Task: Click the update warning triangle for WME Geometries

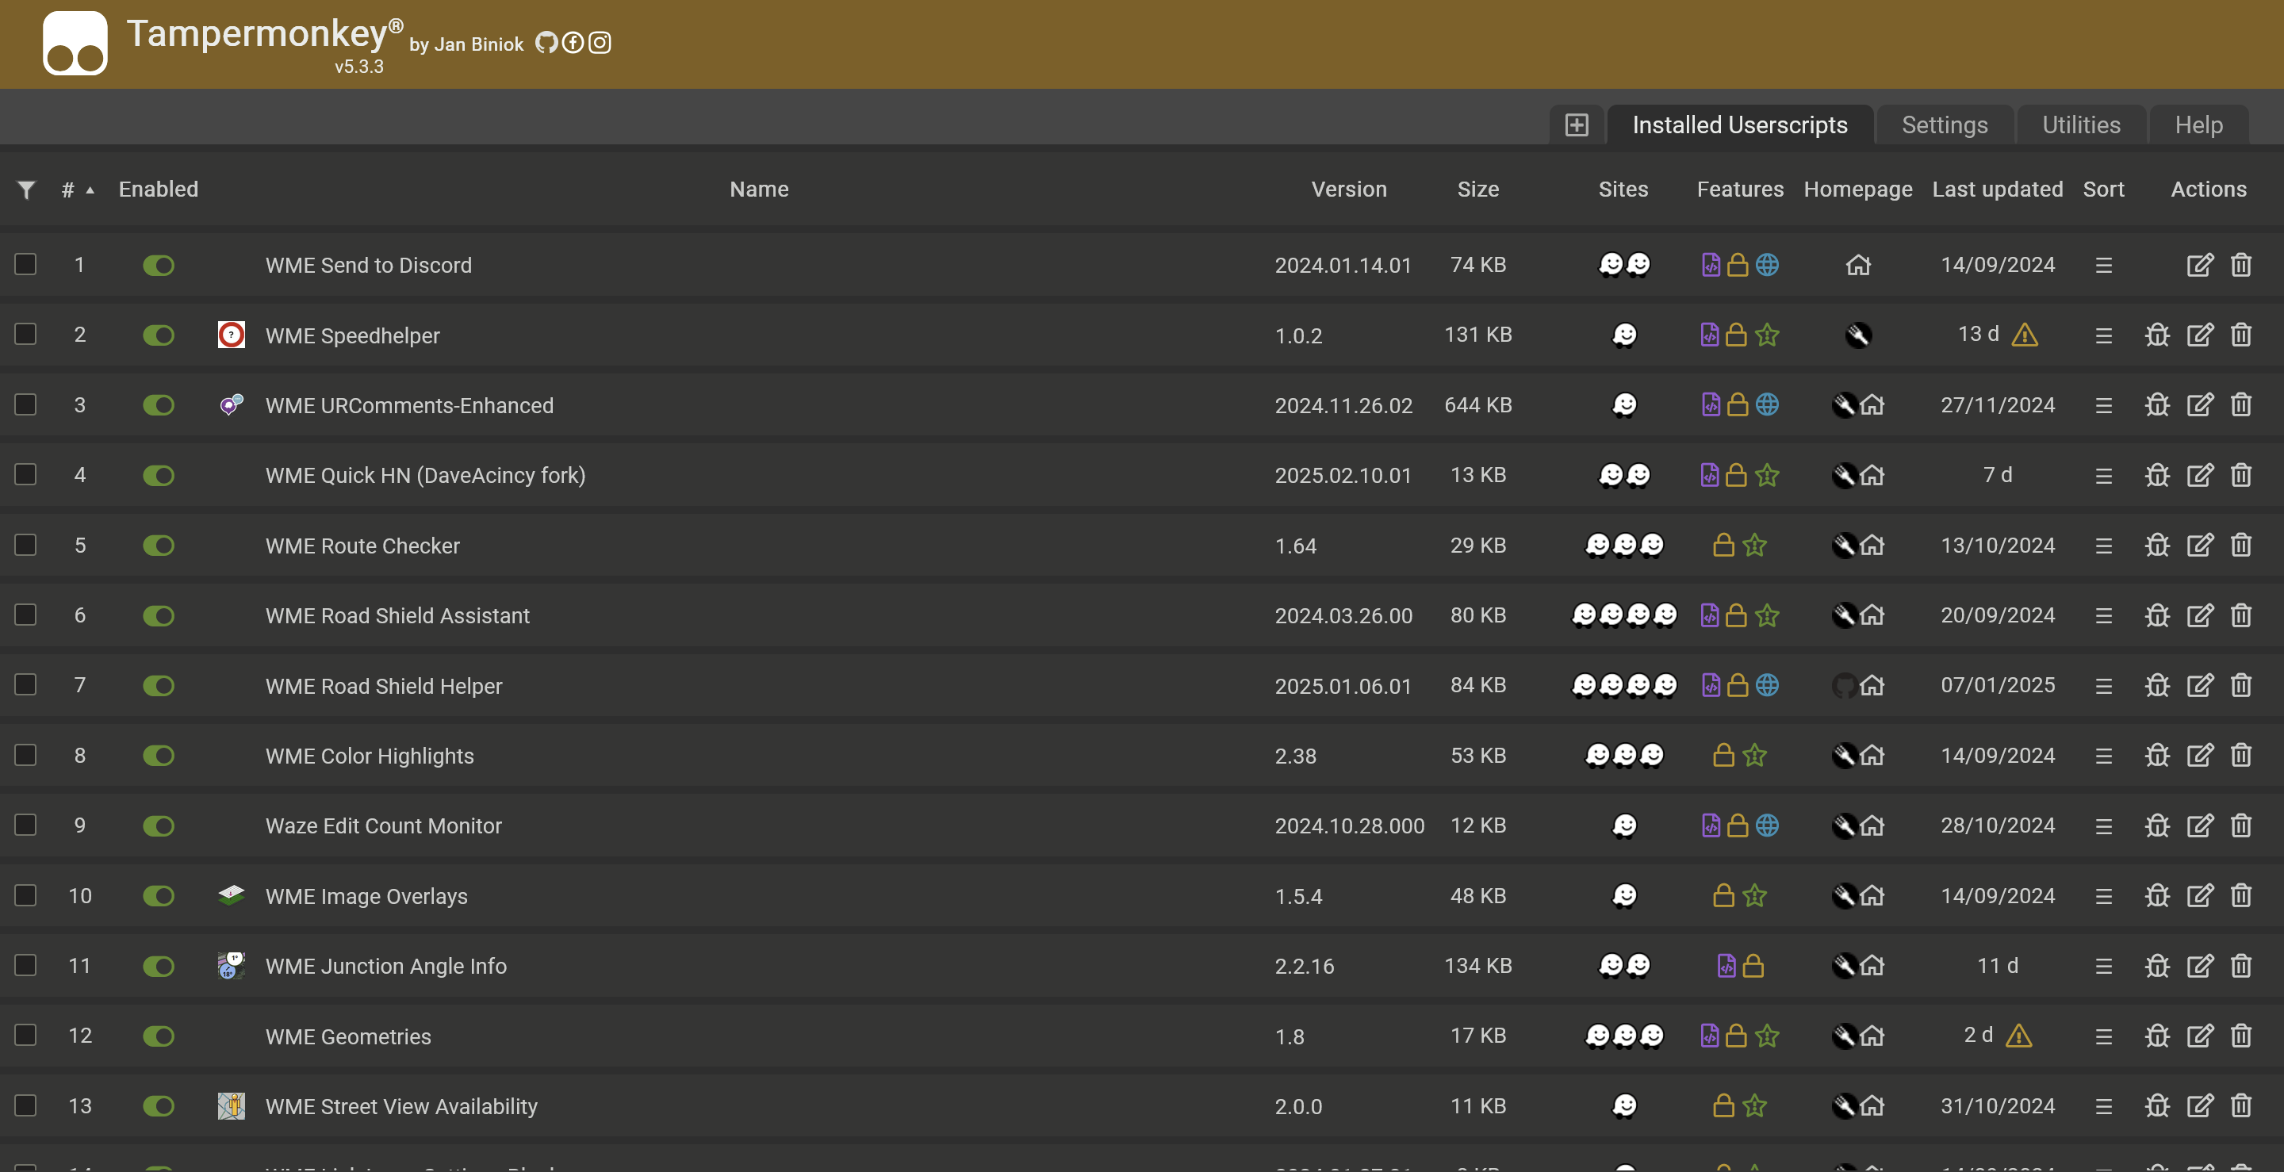Action: tap(2019, 1036)
